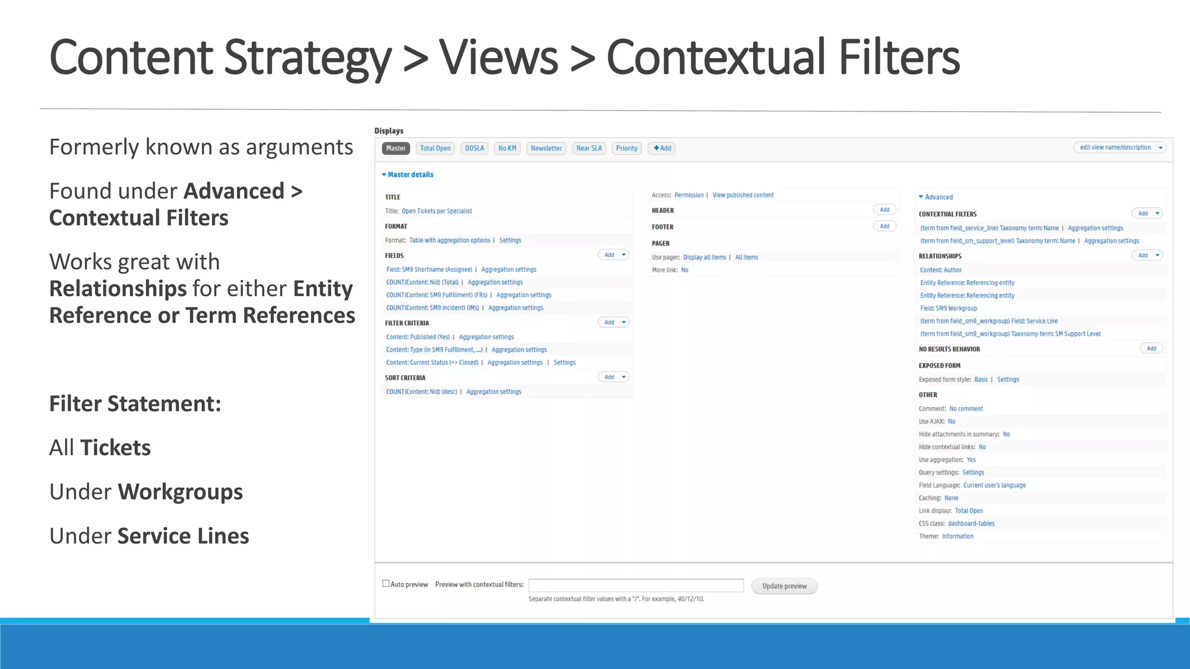Open the OOSLA display tab

(x=474, y=148)
